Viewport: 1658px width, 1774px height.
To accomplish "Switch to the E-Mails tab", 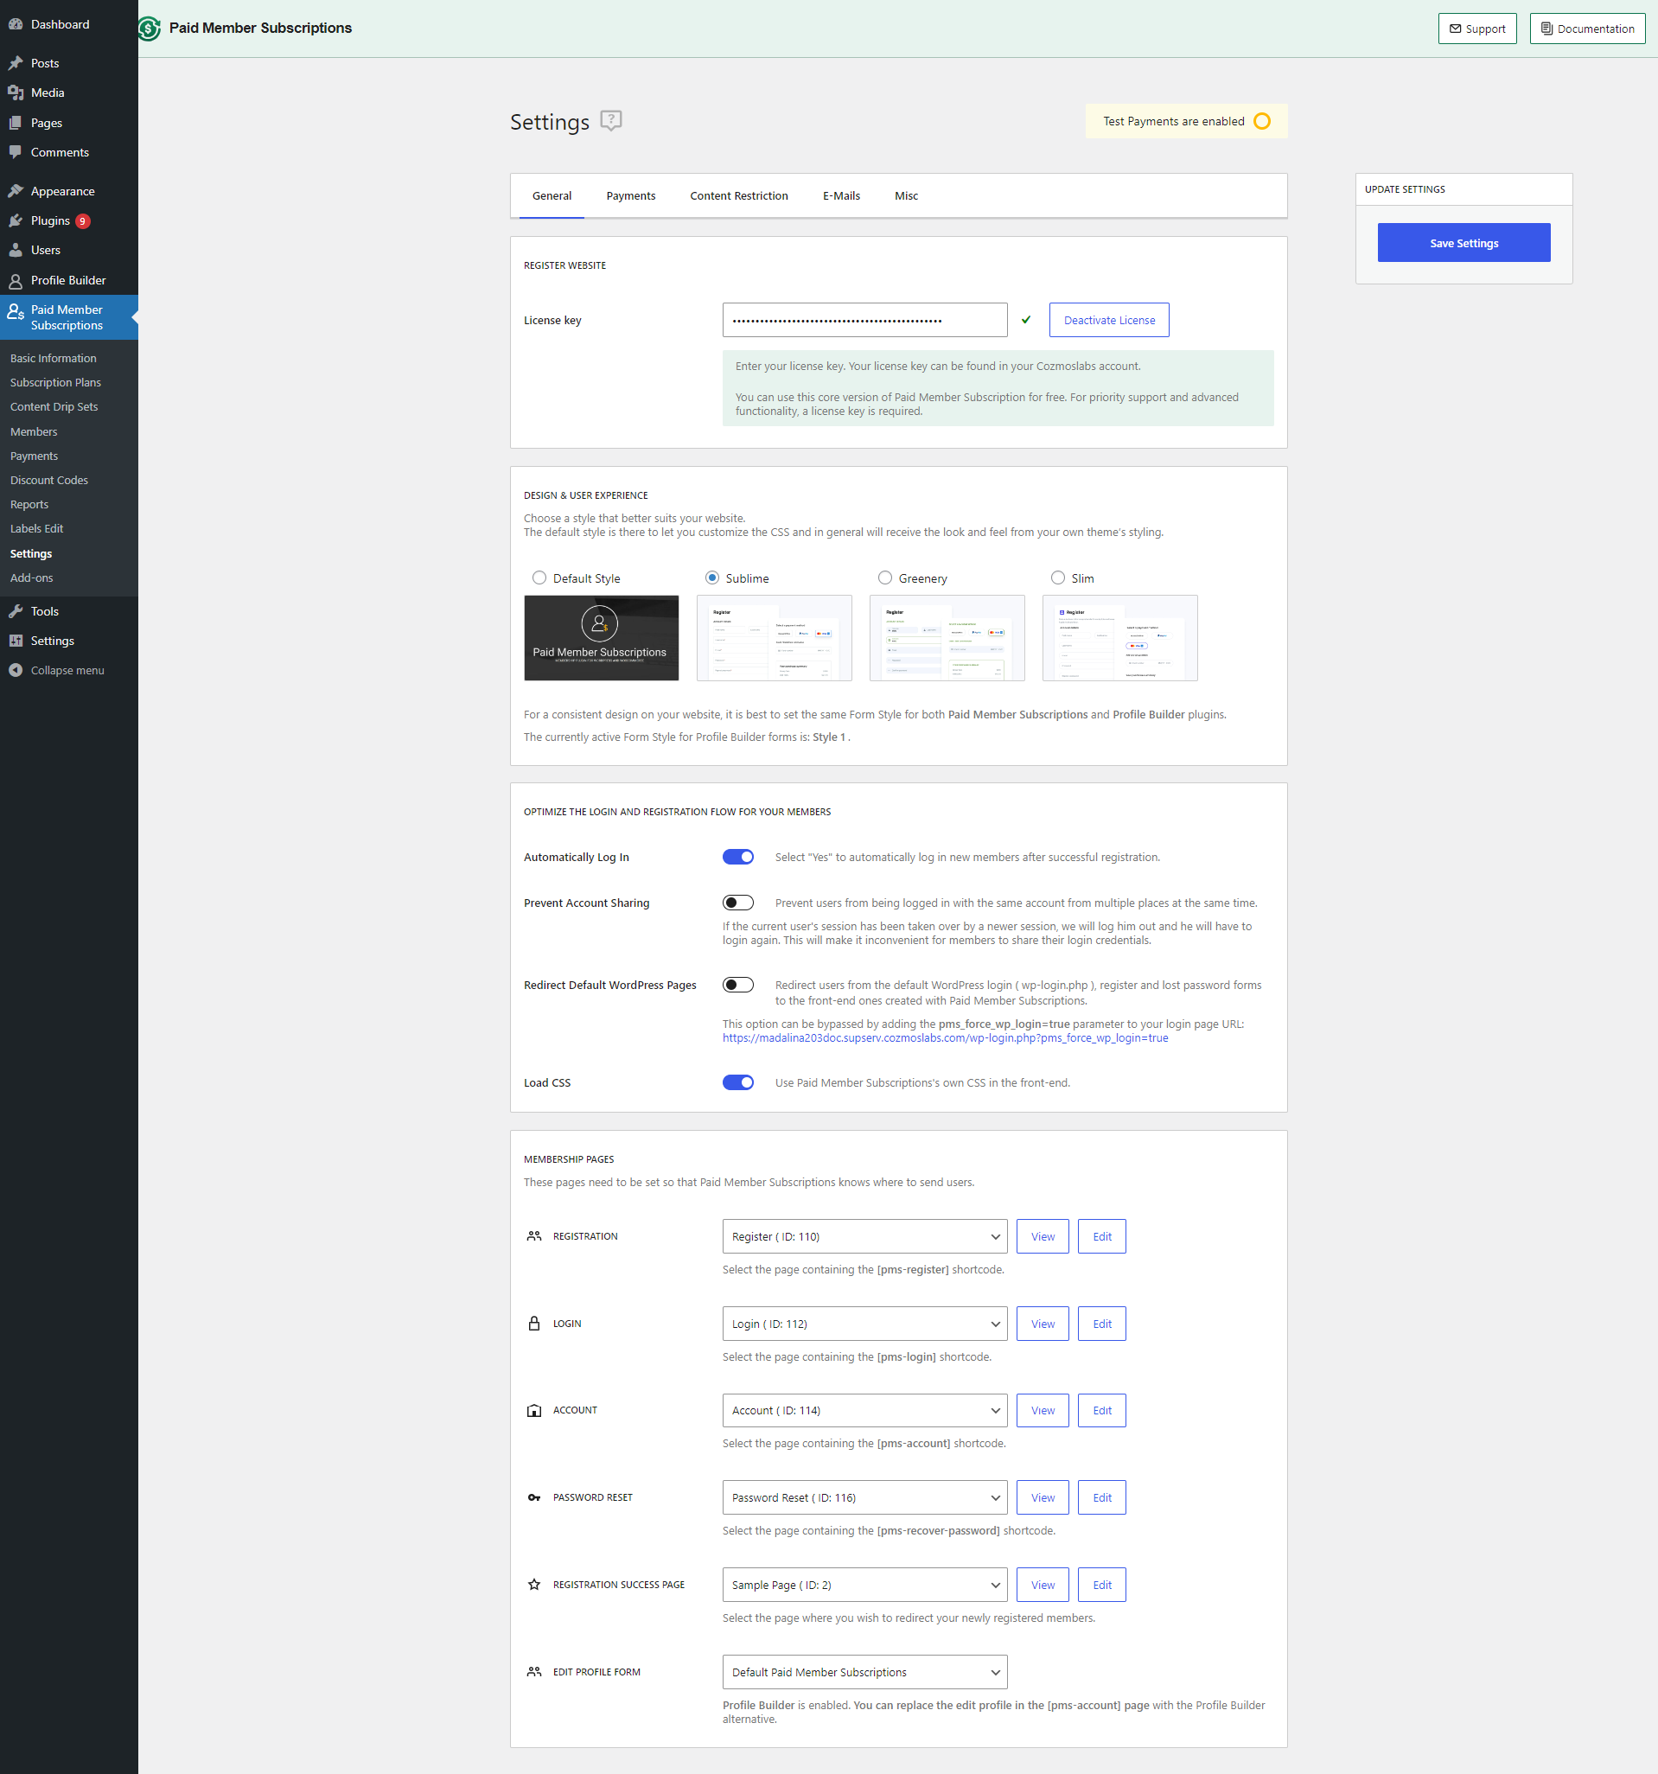I will pyautogui.click(x=841, y=195).
